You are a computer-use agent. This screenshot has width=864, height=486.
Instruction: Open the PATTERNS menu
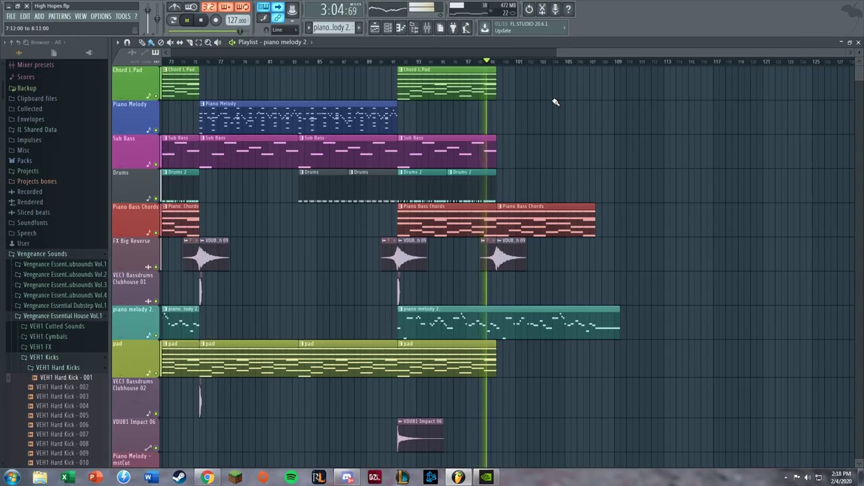pyautogui.click(x=59, y=16)
